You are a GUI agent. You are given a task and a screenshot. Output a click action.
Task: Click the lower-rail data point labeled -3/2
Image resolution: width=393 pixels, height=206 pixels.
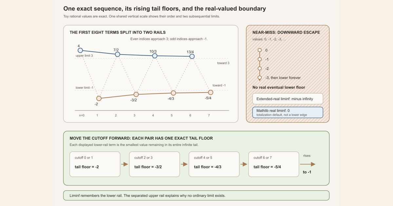pyautogui.click(x=136, y=94)
